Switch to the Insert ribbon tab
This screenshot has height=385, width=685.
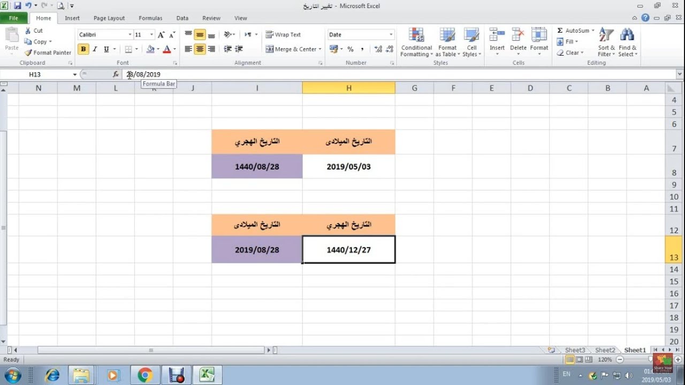[72, 18]
